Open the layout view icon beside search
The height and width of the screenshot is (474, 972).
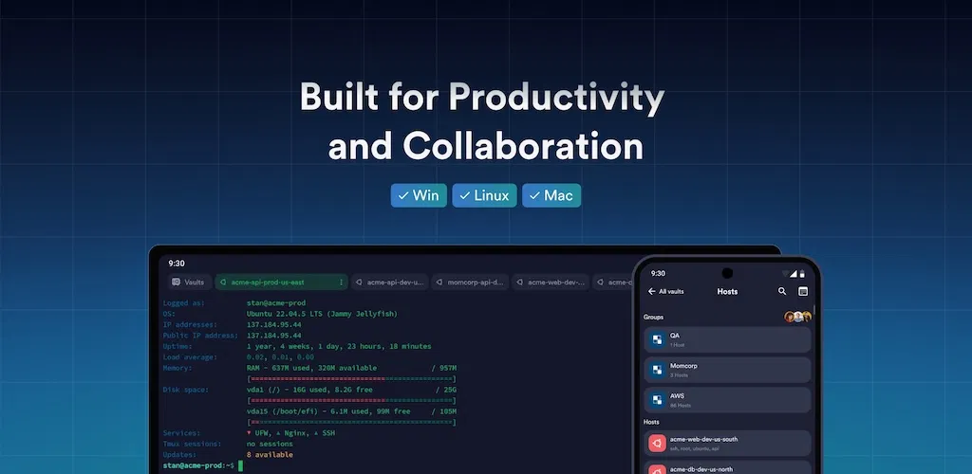[x=803, y=291]
